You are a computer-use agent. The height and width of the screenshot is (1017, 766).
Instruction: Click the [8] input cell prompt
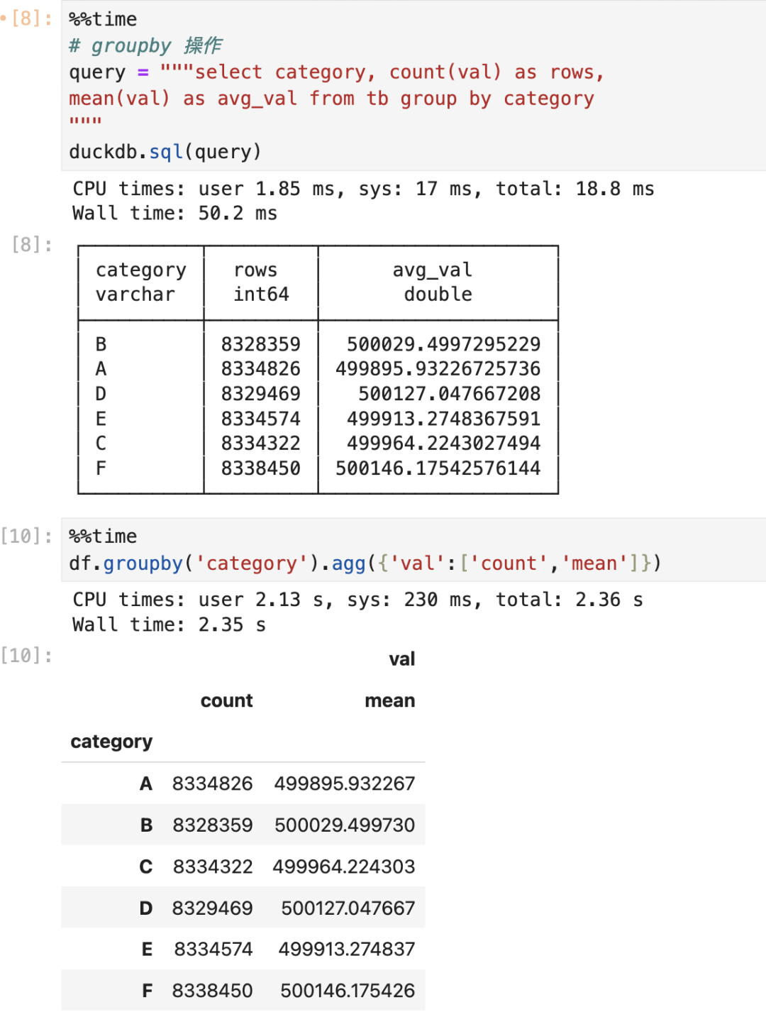32,18
